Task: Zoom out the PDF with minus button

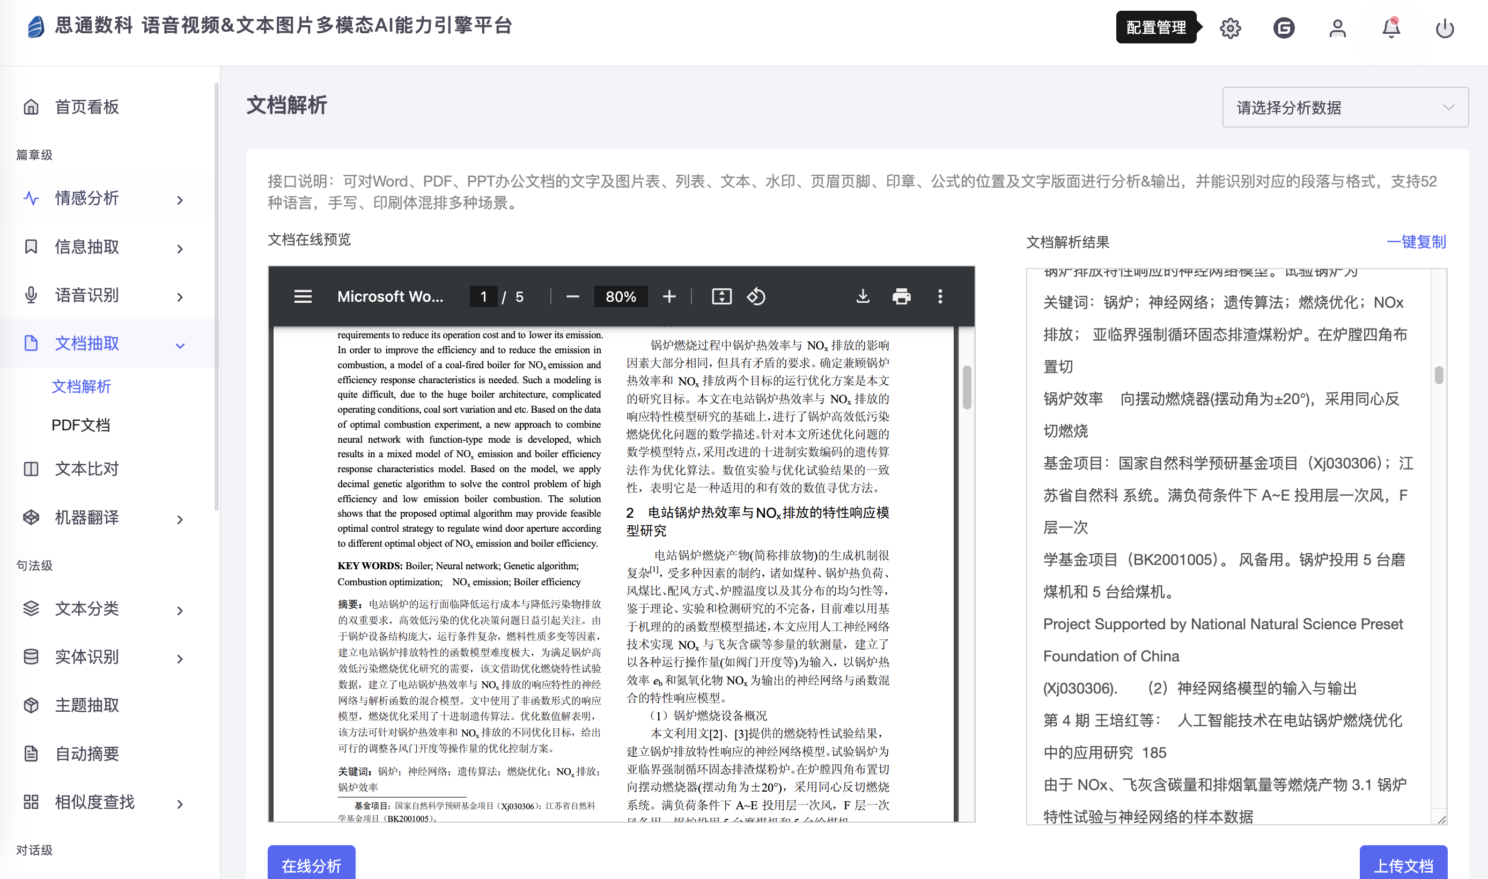Action: 572,296
